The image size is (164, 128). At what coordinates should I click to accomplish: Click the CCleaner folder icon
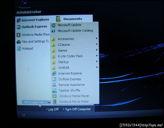(53, 45)
